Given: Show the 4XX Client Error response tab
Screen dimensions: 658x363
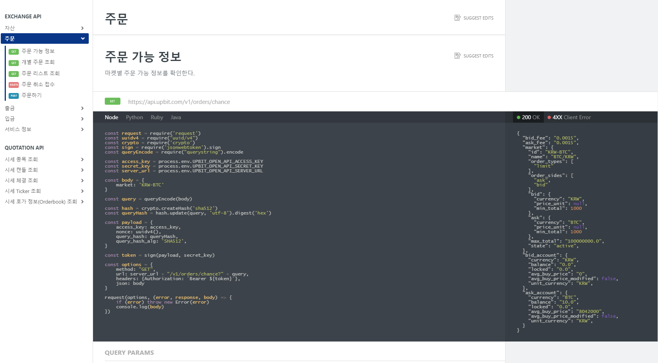Looking at the screenshot, I should pos(569,117).
